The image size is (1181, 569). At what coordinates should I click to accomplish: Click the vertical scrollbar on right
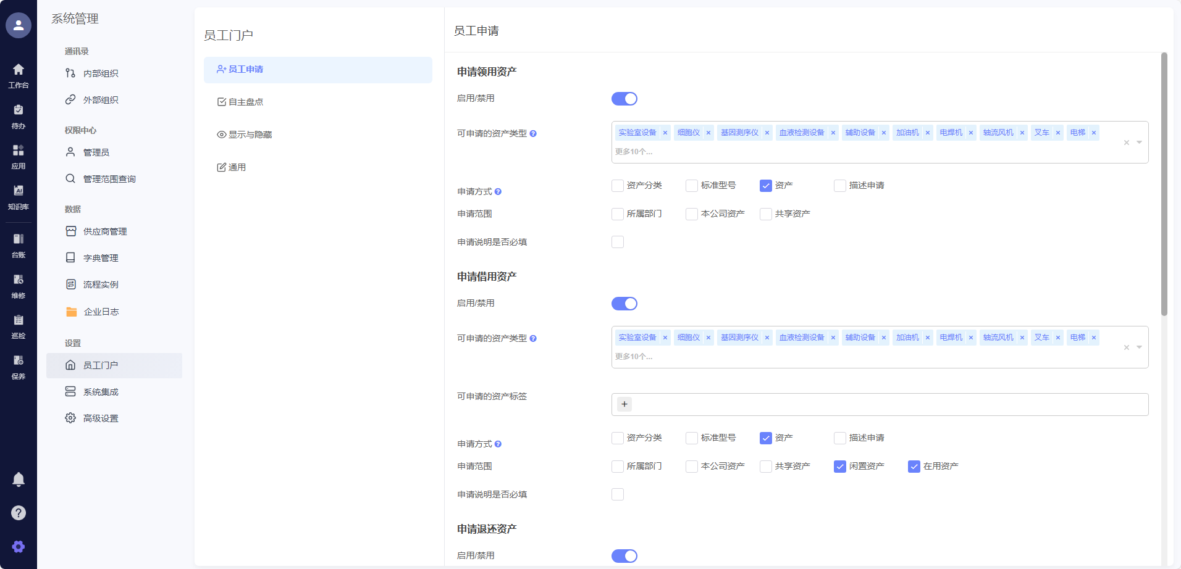(1164, 185)
